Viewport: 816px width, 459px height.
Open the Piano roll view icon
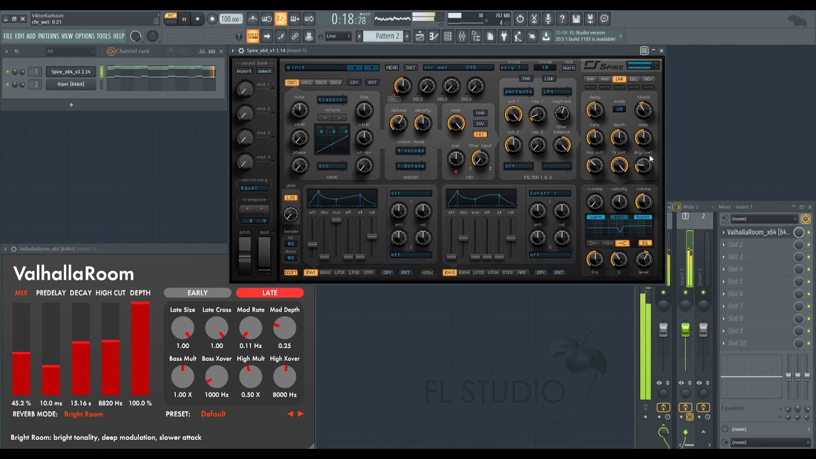(x=434, y=36)
